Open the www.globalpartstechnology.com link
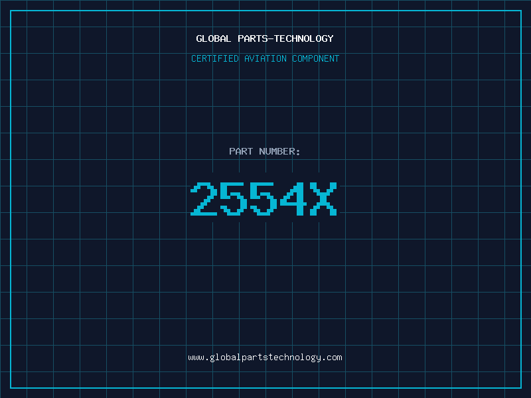The width and height of the screenshot is (531, 398). (265, 358)
